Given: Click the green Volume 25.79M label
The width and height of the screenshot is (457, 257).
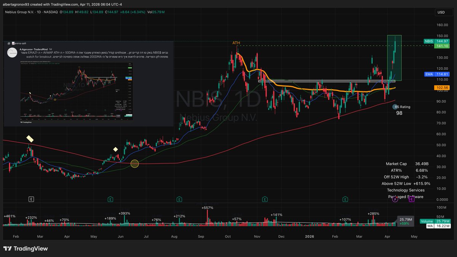Looking at the screenshot, I should click(x=435, y=221).
